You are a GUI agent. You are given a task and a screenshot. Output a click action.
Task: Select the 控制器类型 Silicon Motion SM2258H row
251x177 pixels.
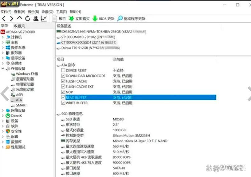(106, 136)
